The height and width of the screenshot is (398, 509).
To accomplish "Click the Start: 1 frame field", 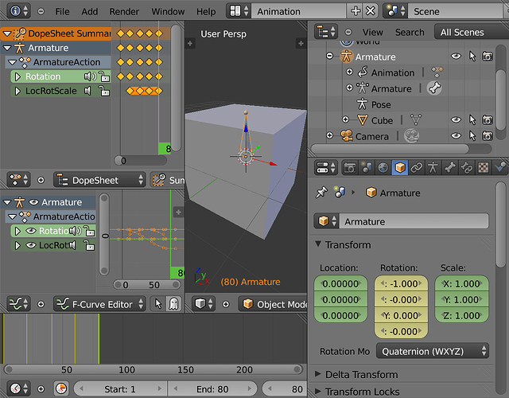I will click(x=120, y=388).
